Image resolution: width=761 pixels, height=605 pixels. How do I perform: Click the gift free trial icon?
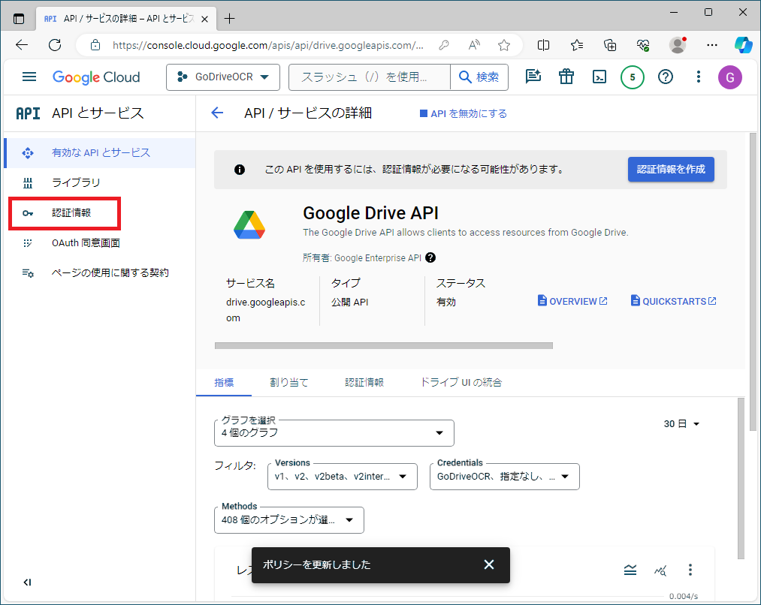[566, 76]
